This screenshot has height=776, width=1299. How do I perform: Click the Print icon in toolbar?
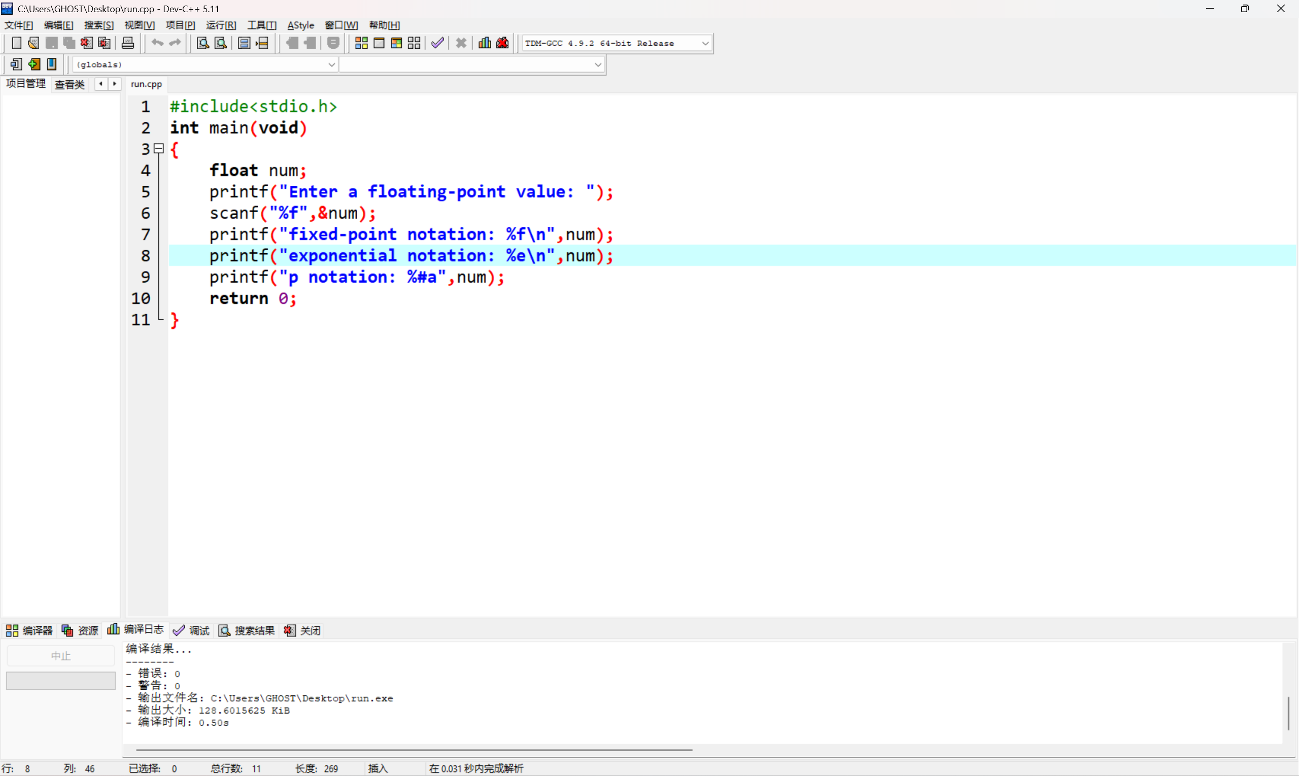(128, 44)
